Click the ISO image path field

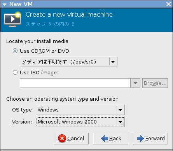pyautogui.click(x=75, y=83)
